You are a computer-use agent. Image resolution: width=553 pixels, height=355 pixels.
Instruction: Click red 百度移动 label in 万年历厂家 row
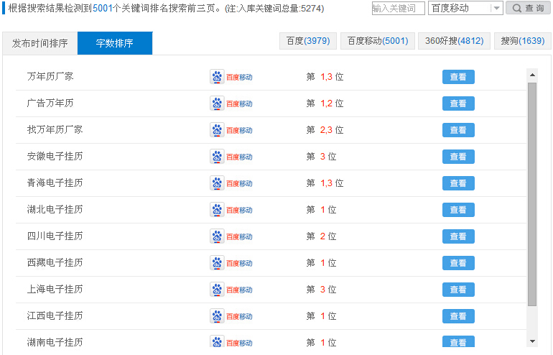point(239,78)
